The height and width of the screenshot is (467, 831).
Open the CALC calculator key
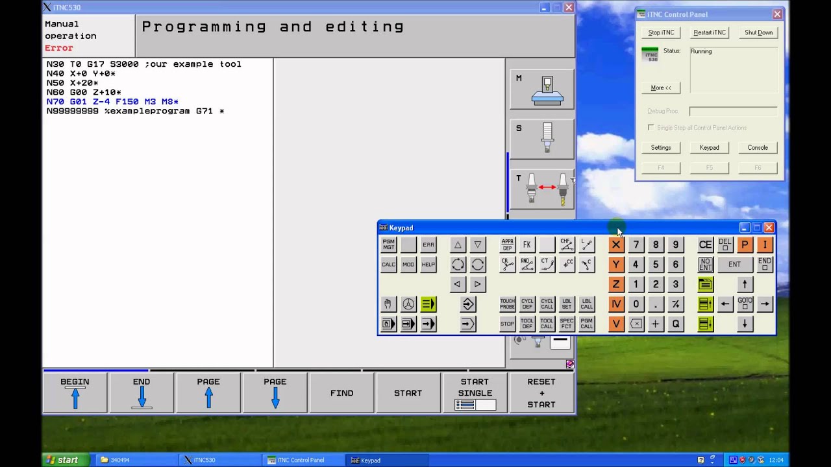pyautogui.click(x=388, y=265)
